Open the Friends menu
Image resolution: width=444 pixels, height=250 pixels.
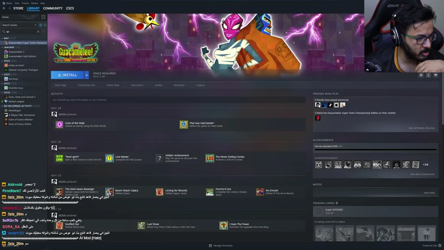pos(25,3)
